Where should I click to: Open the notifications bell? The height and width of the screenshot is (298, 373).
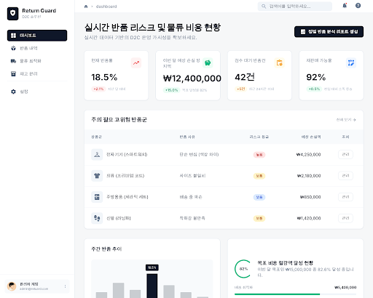[345, 5]
